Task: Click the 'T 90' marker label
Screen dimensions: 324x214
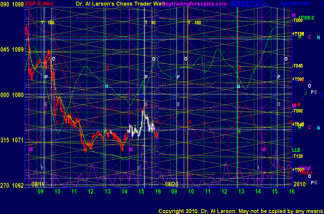Action: click(150, 23)
